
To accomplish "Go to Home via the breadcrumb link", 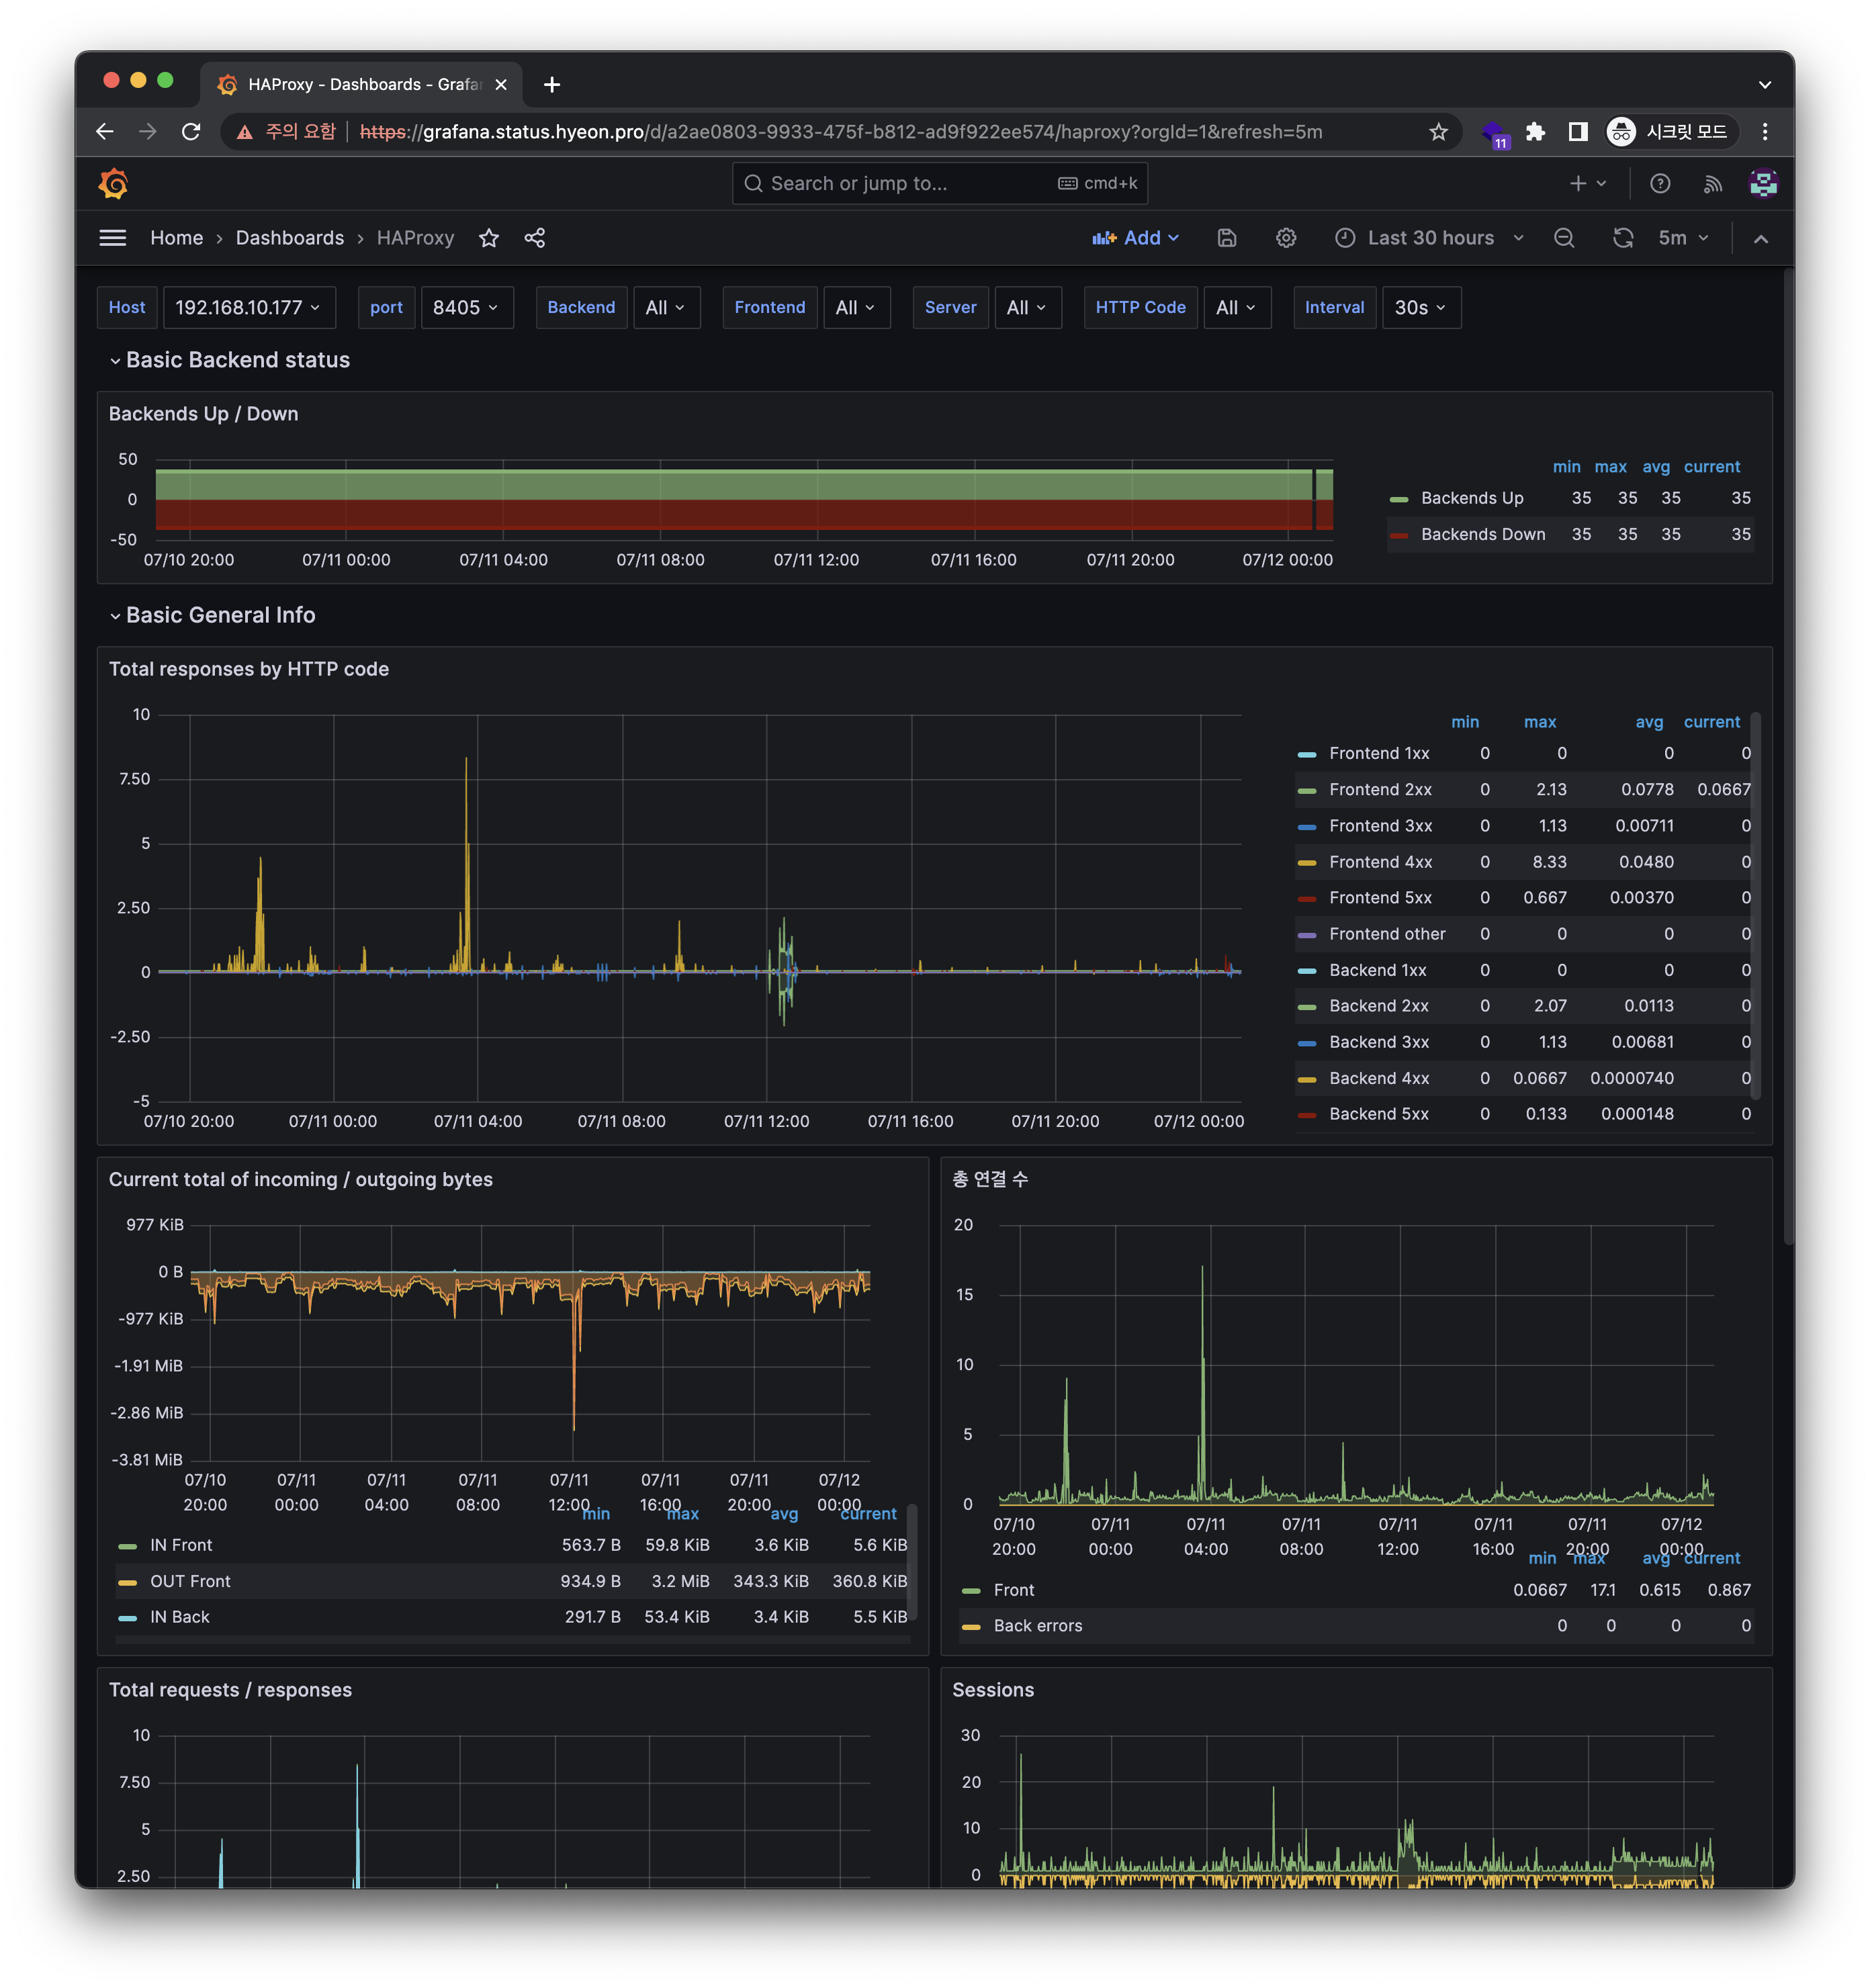I will pyautogui.click(x=176, y=238).
